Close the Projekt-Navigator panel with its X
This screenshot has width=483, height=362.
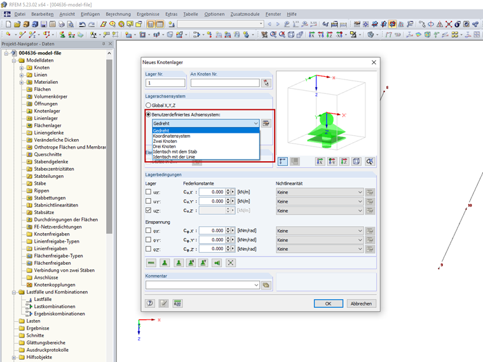click(x=110, y=44)
